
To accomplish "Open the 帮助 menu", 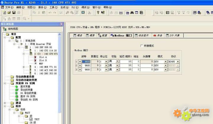I will pos(108,7).
